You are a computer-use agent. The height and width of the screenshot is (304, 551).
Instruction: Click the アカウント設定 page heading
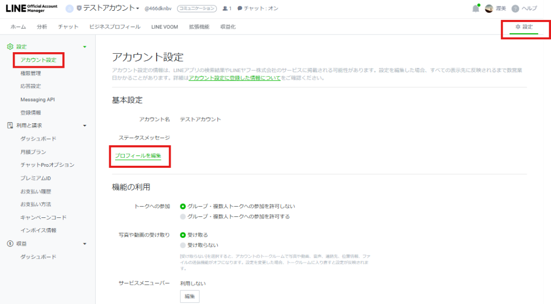(147, 57)
